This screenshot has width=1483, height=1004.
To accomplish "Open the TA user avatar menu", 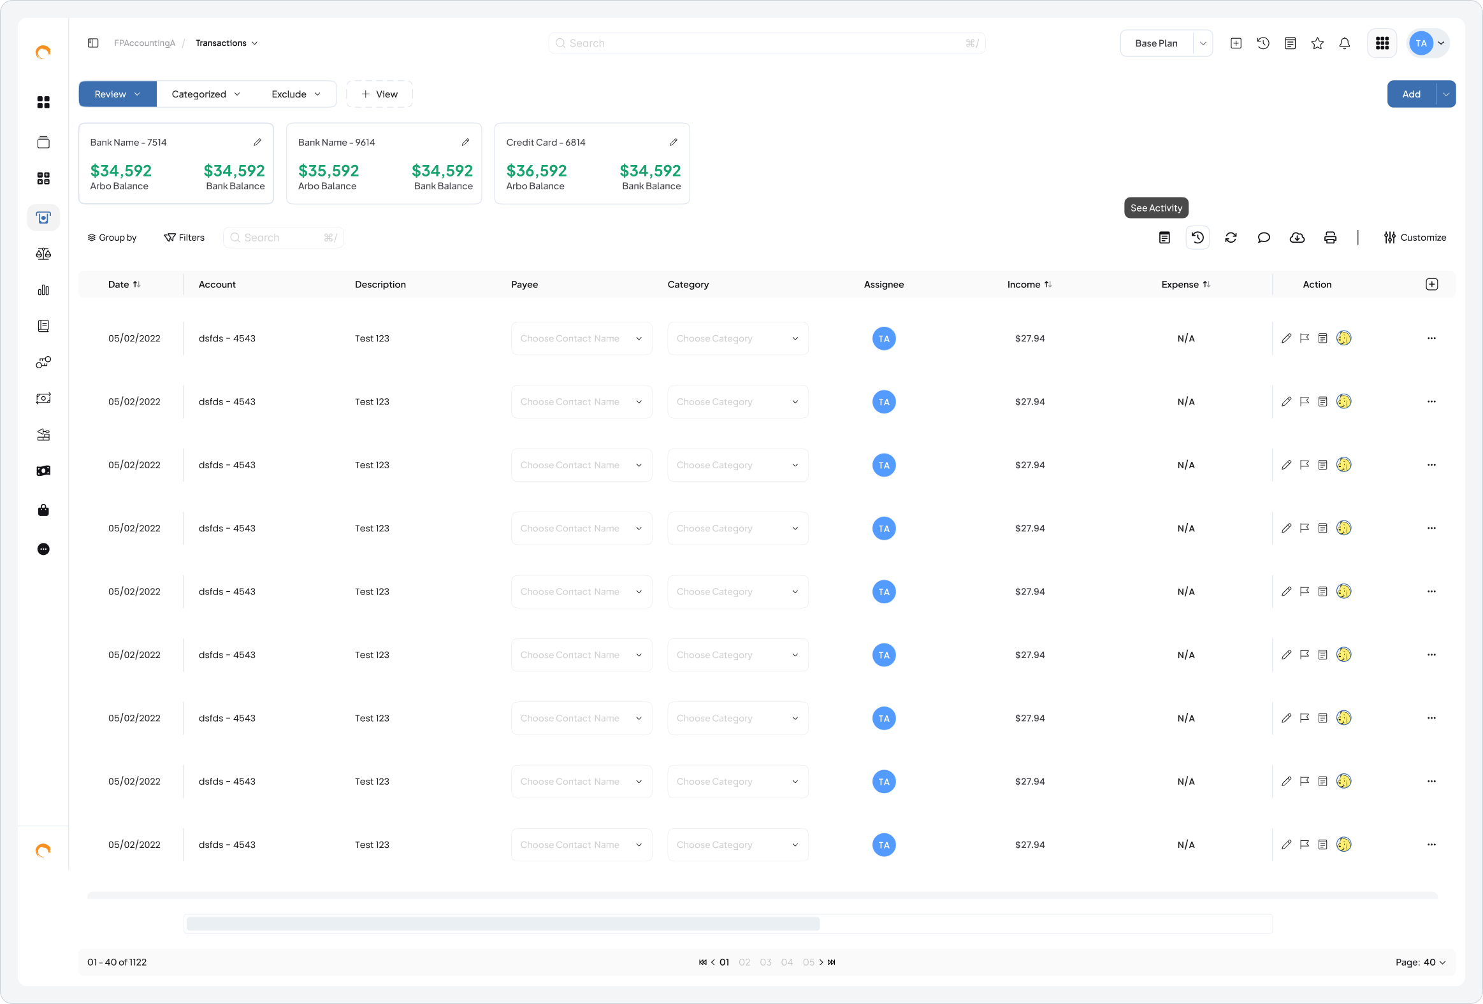I will 1428,43.
